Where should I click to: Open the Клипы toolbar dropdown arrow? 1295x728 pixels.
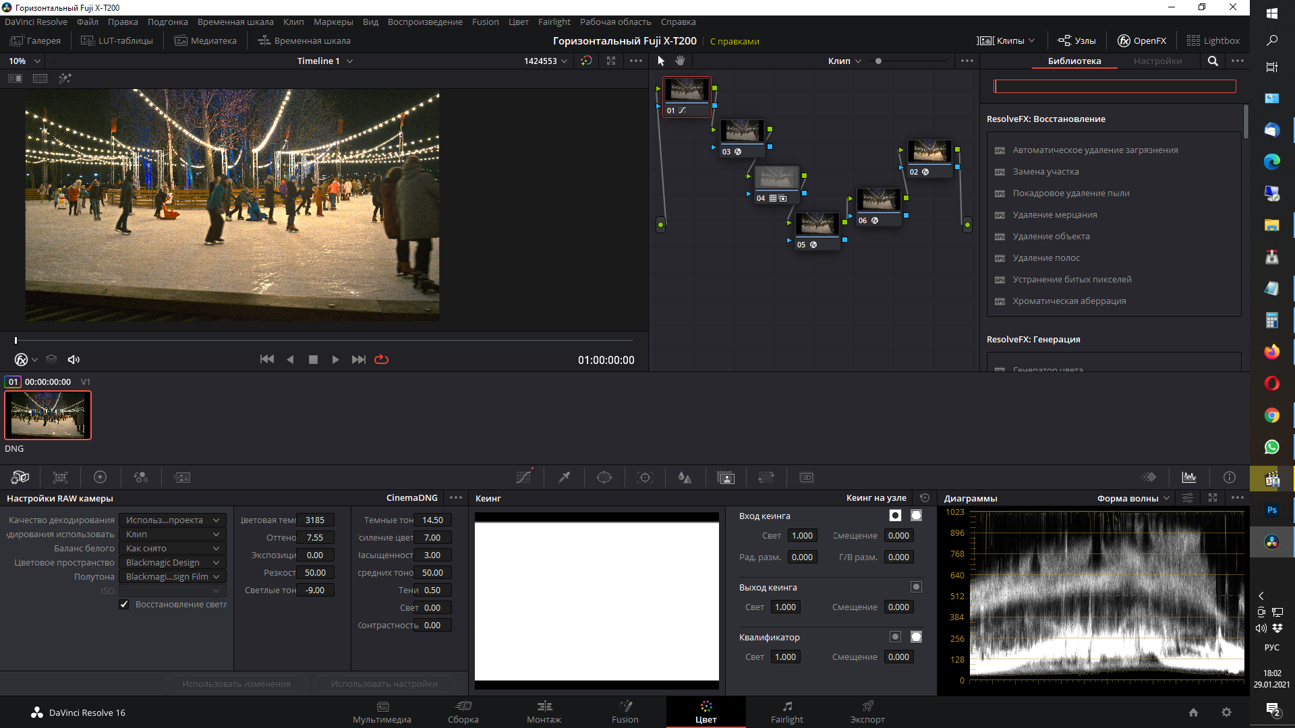coord(1032,40)
